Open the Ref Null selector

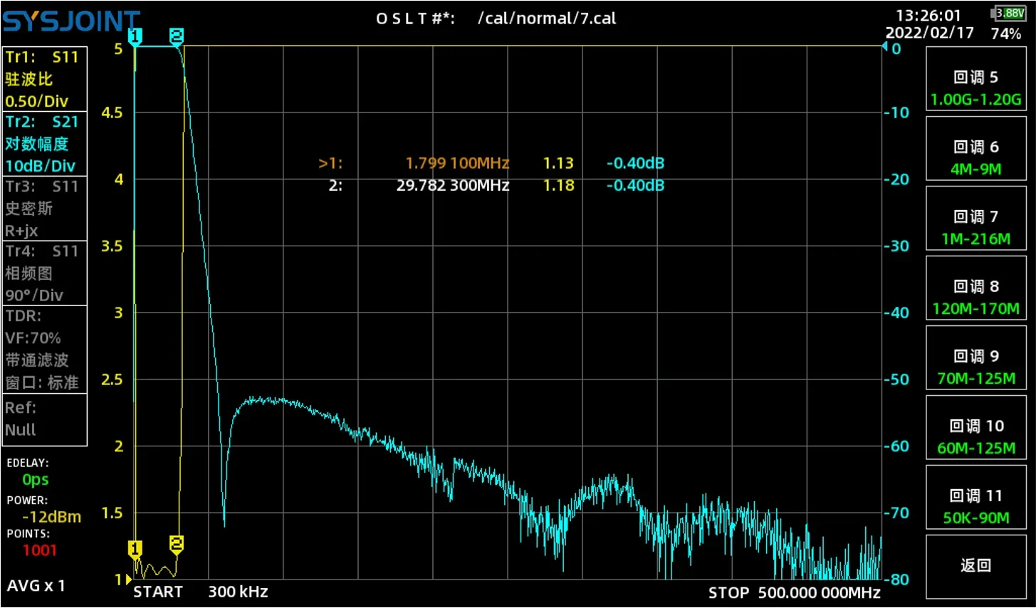[x=44, y=419]
